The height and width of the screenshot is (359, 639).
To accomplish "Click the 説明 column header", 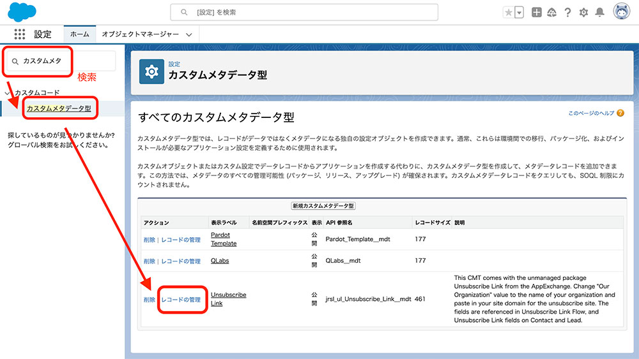I will (459, 223).
